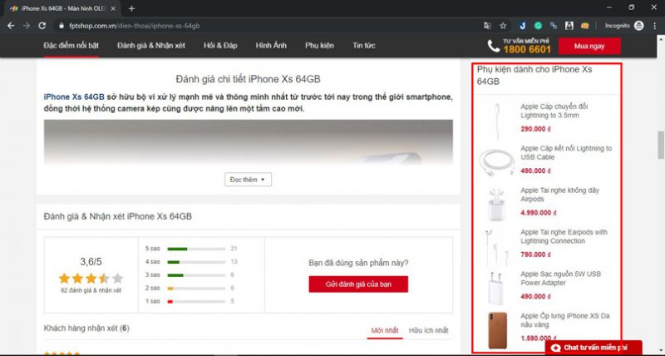Screen dimensions: 665x356
Task: Click the padlock site info icon
Action: tap(61, 26)
